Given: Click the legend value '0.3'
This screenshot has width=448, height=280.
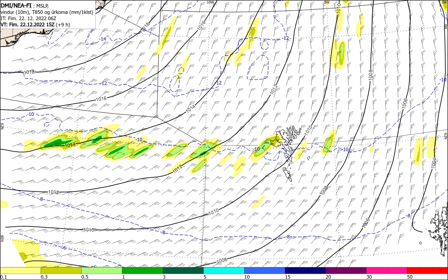Looking at the screenshot, I should (x=44, y=277).
